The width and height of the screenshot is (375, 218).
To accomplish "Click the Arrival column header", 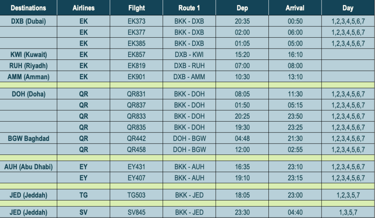I will 295,8.
